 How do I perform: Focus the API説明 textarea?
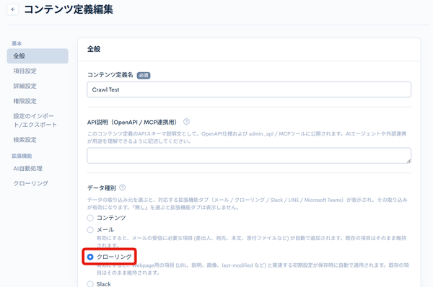249,155
